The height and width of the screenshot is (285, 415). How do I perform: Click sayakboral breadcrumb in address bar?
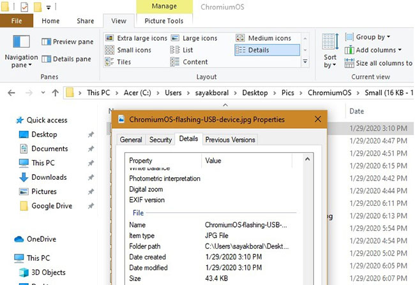(212, 93)
